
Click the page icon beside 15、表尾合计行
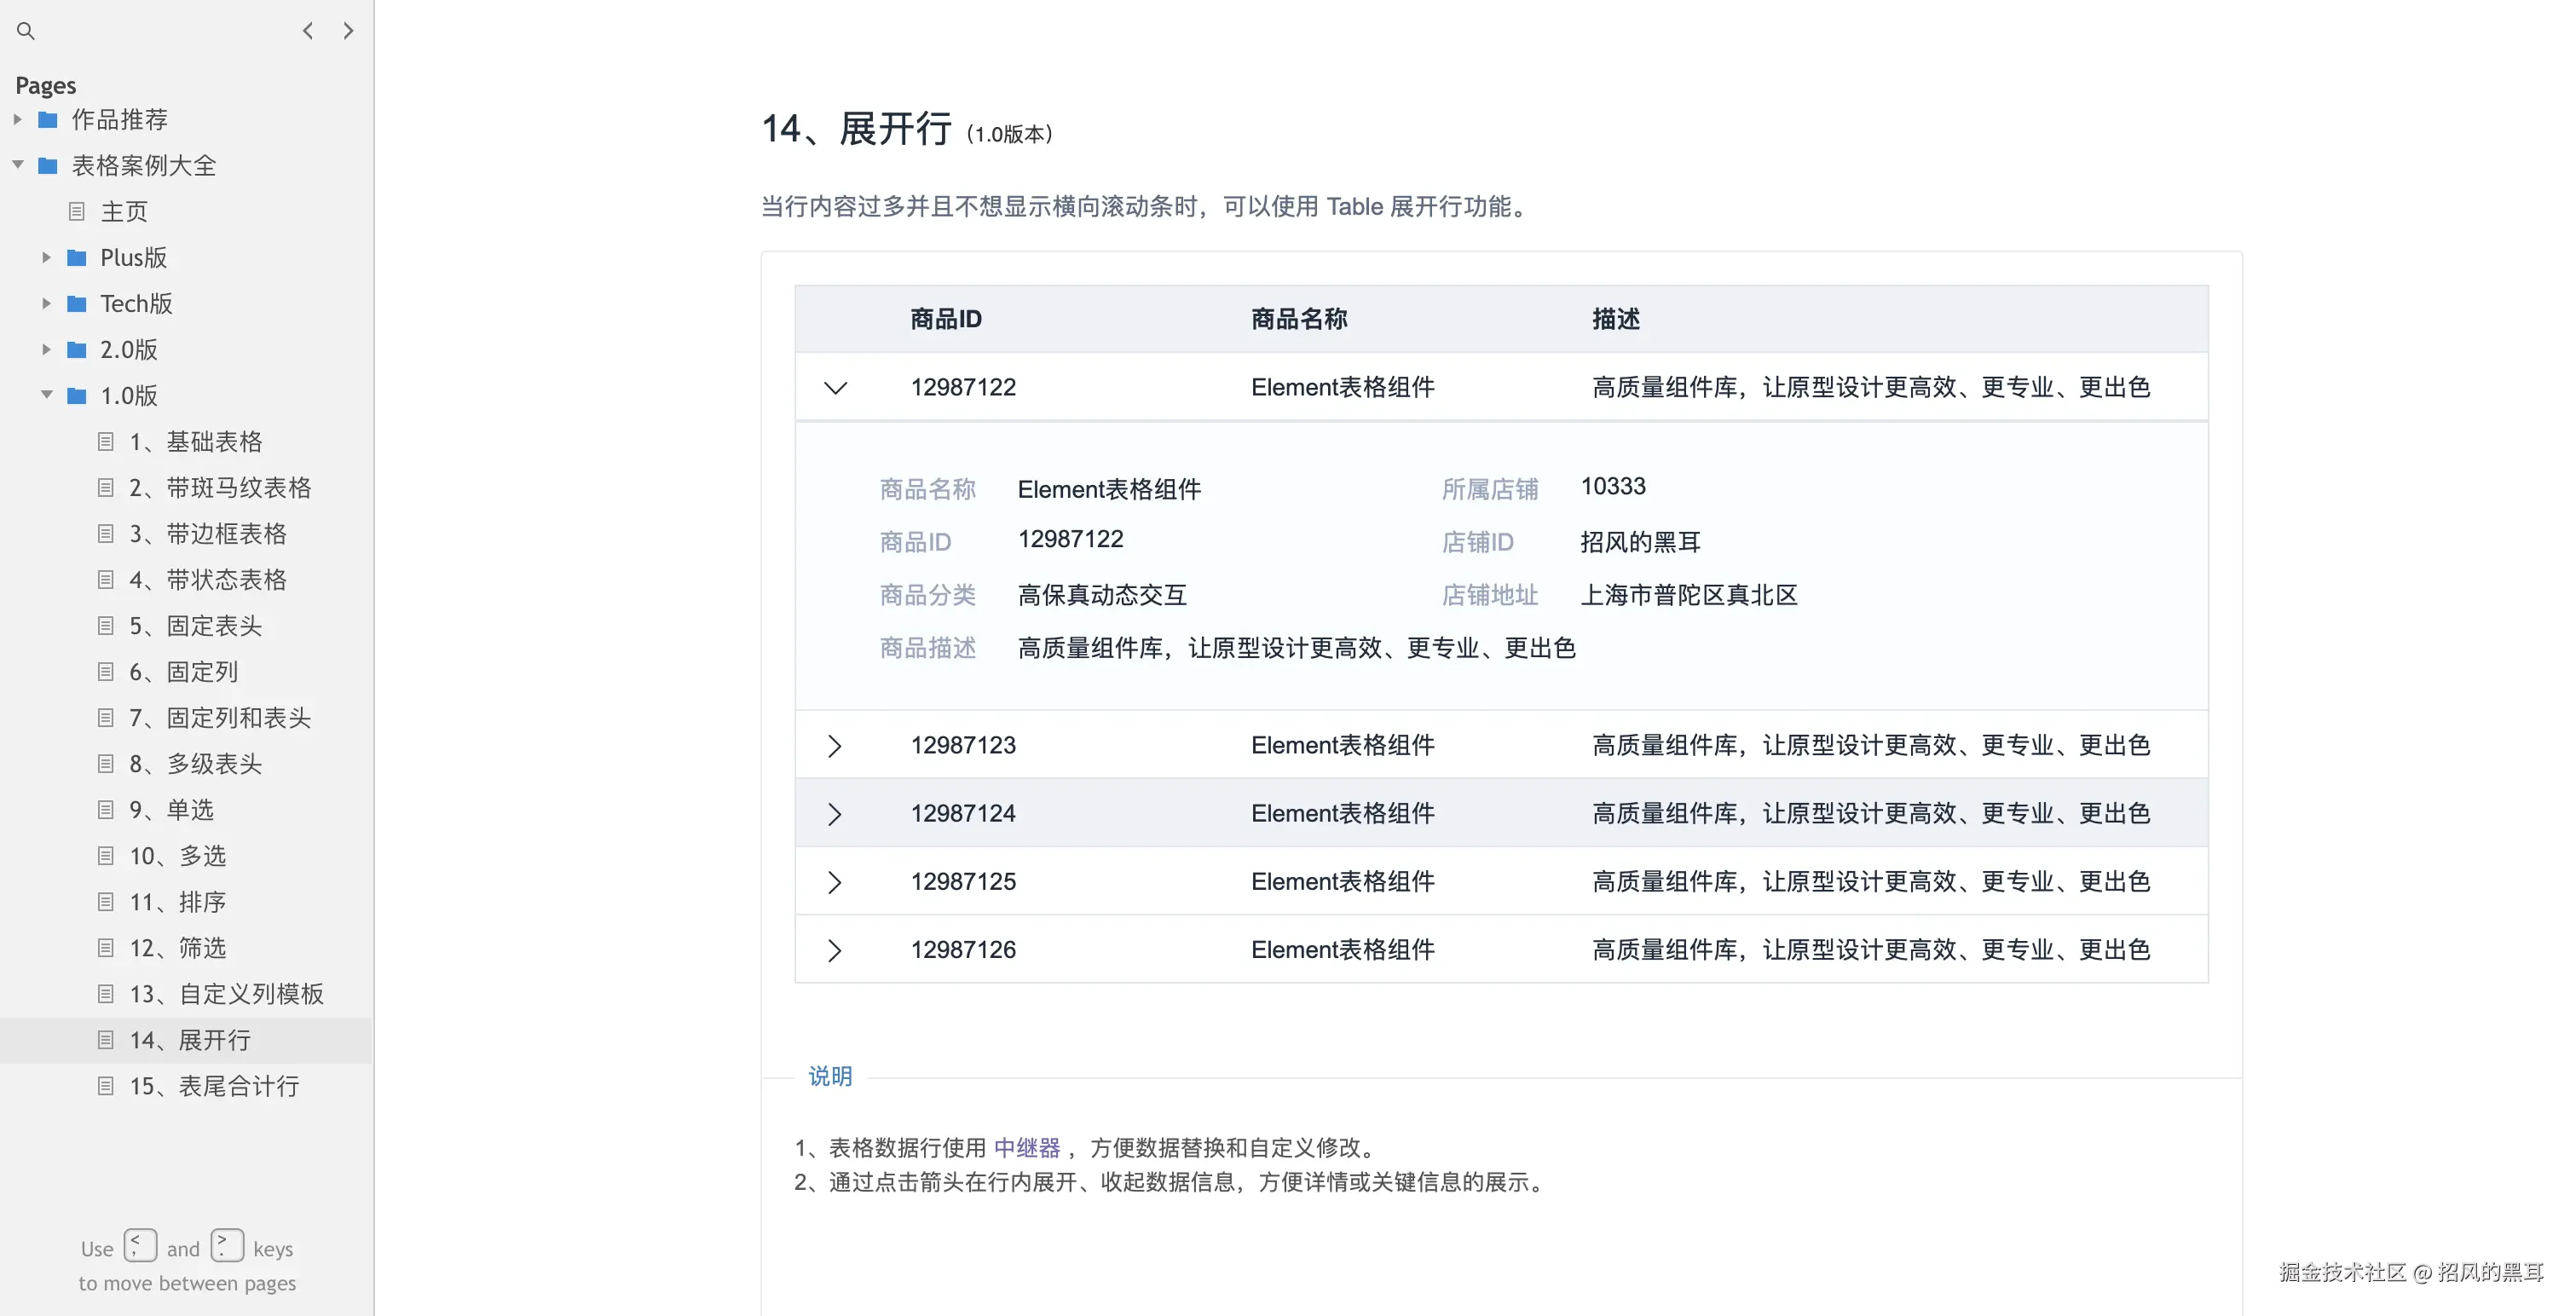(x=106, y=1086)
